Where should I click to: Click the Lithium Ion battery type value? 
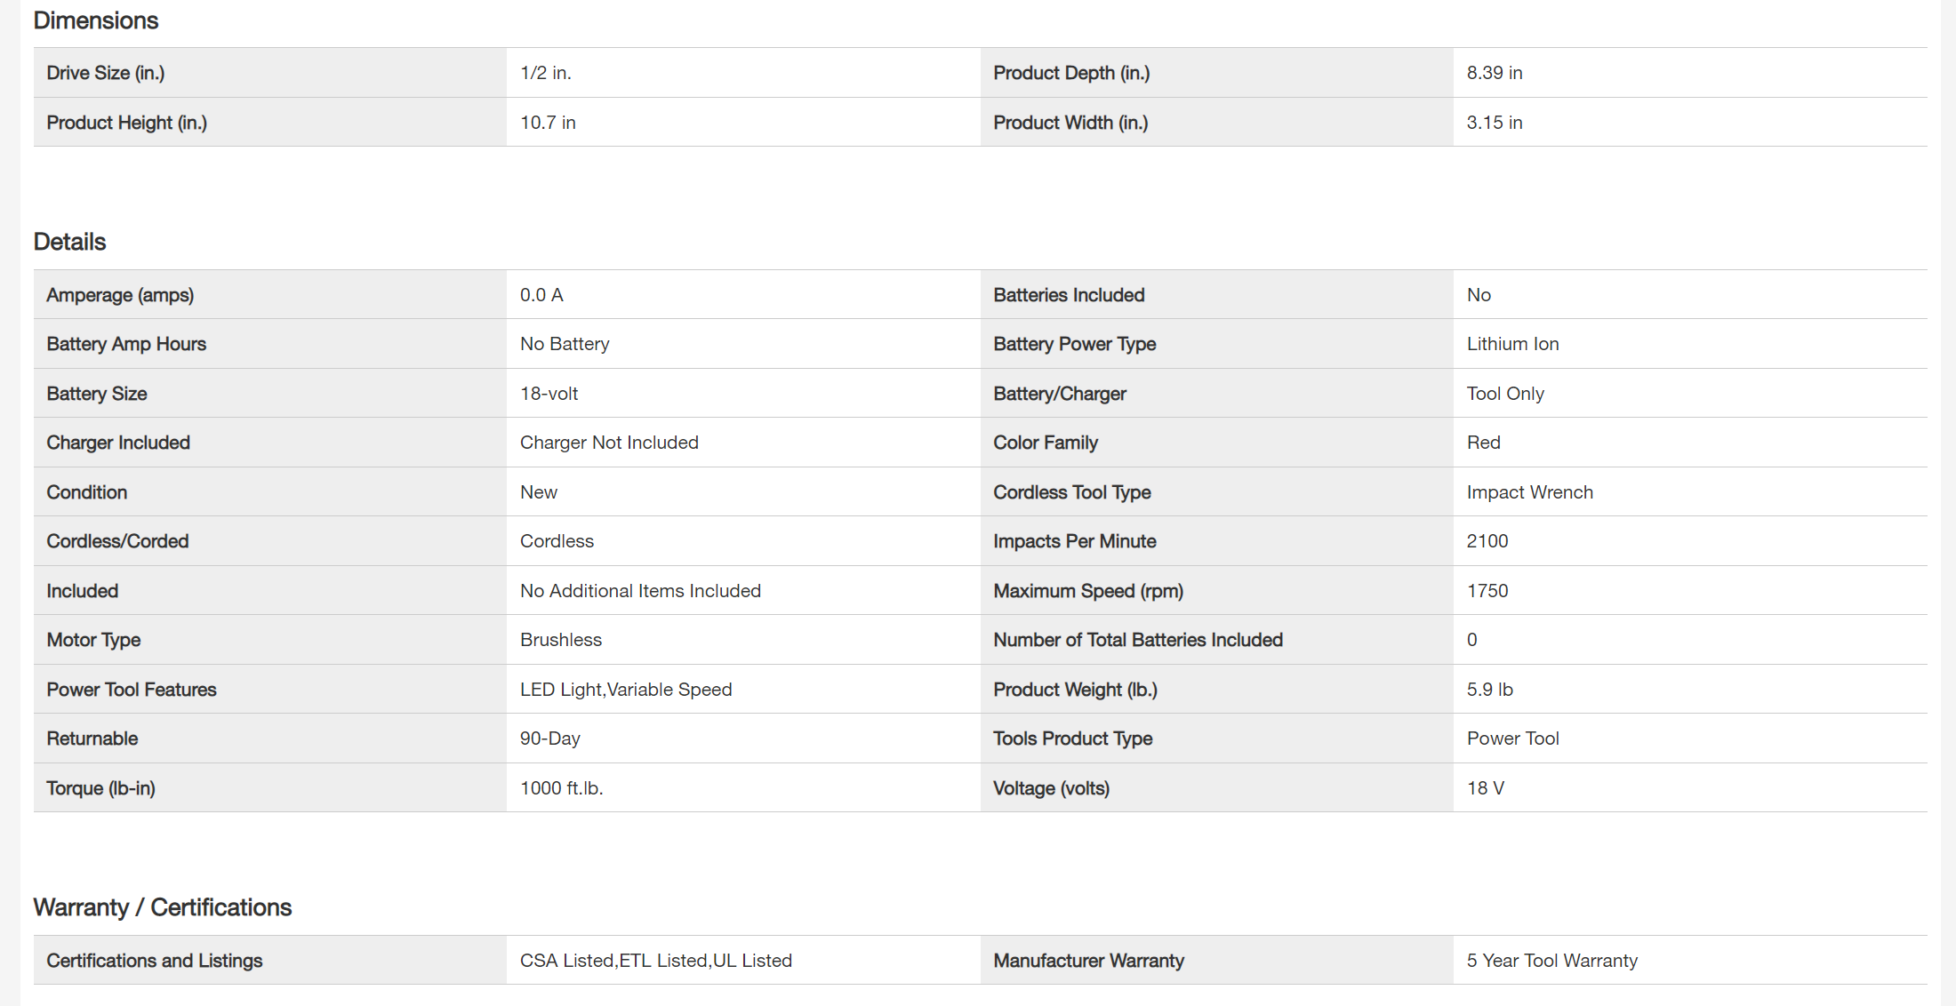click(x=1512, y=344)
